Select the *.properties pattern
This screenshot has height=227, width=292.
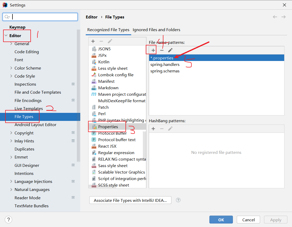(x=217, y=58)
